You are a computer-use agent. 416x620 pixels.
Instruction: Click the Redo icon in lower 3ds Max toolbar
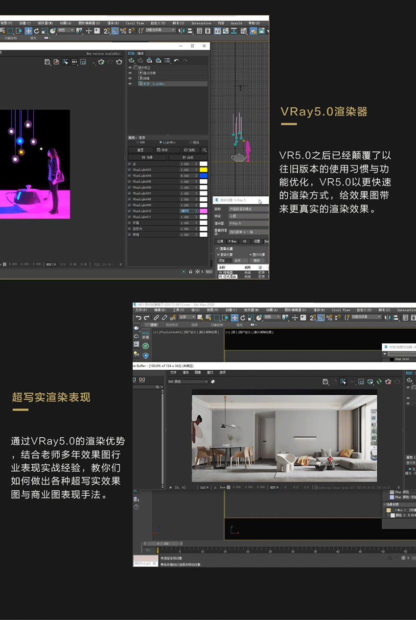(147, 318)
